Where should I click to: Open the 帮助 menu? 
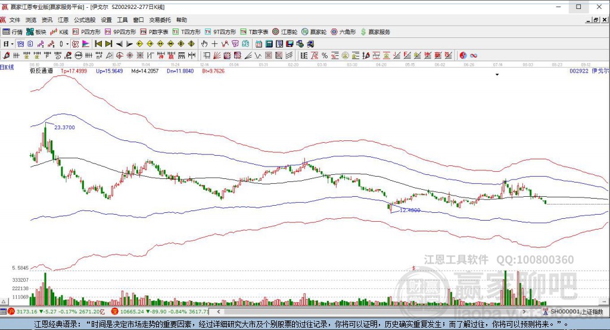click(x=181, y=20)
